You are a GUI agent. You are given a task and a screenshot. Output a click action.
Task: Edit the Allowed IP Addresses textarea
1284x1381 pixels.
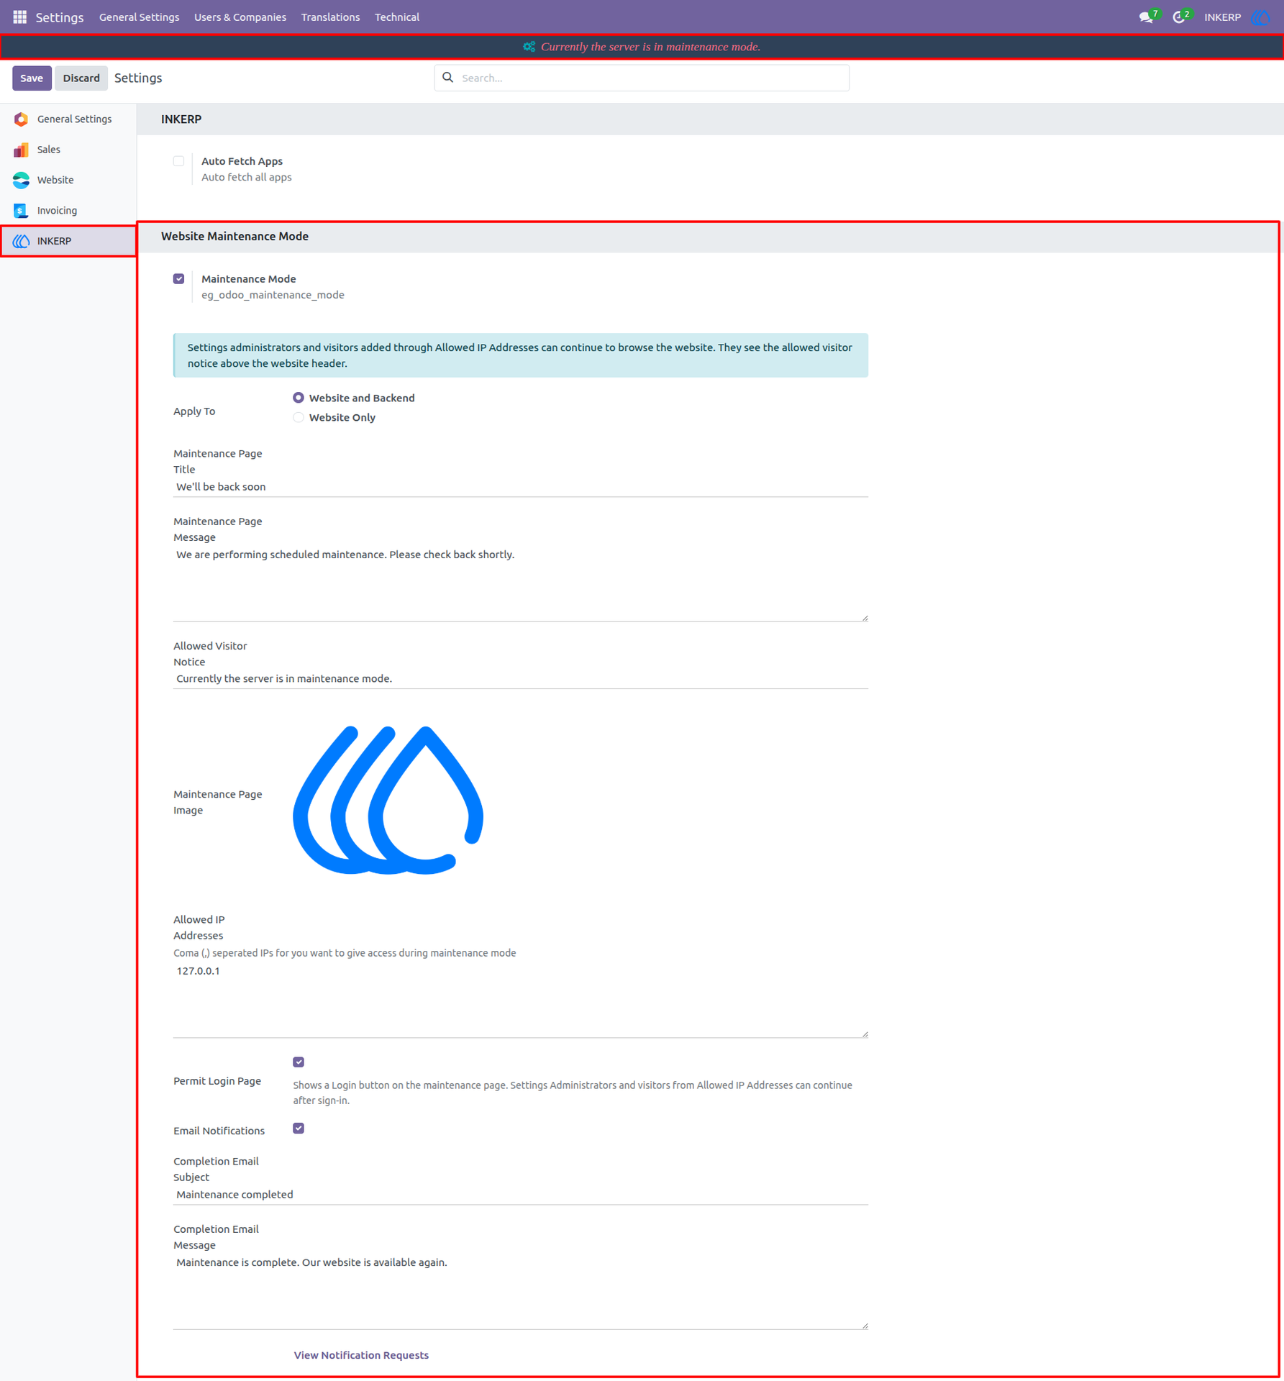[521, 1000]
